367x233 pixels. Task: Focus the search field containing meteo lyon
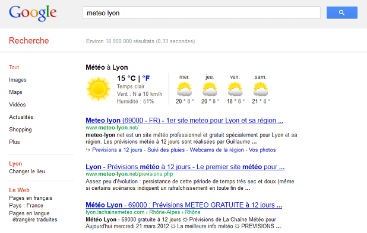coord(201,13)
